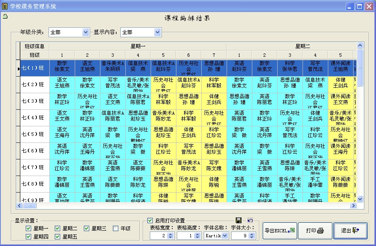Toggle the 星期三 display checkbox

coord(87,229)
